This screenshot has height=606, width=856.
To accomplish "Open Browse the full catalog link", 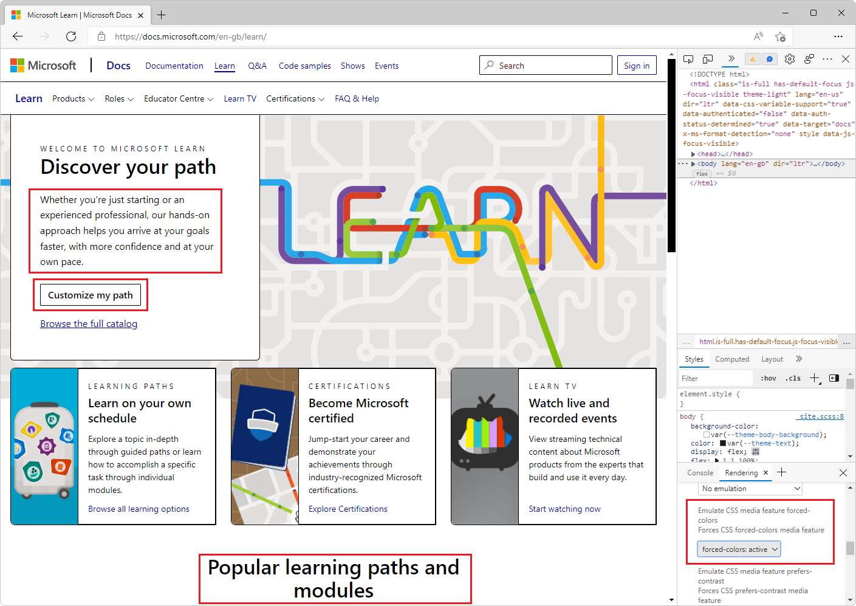I will (88, 323).
